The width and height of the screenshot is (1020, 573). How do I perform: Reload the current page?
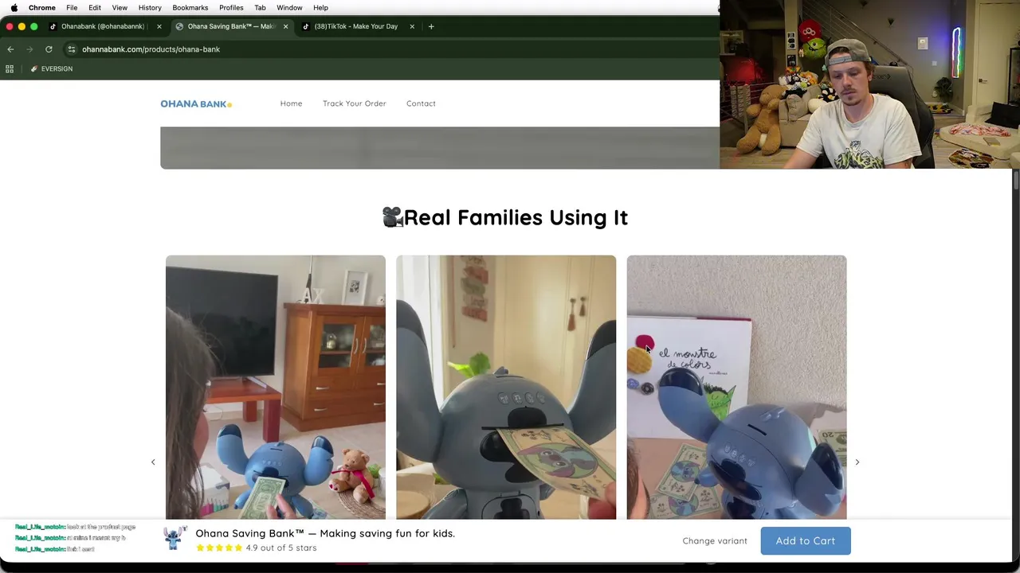click(49, 49)
